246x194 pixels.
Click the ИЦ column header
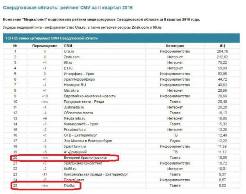click(221, 45)
